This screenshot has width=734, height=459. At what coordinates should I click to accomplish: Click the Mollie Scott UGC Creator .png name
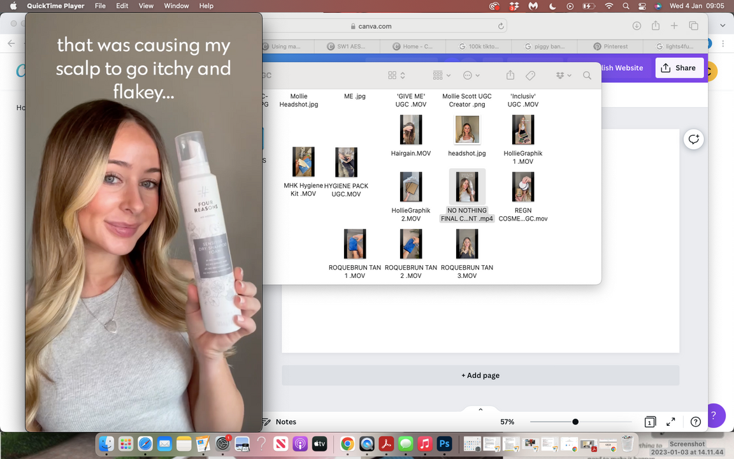(x=466, y=100)
